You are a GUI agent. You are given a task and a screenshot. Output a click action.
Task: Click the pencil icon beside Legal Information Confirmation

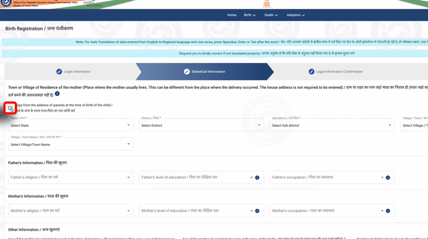[x=312, y=72]
